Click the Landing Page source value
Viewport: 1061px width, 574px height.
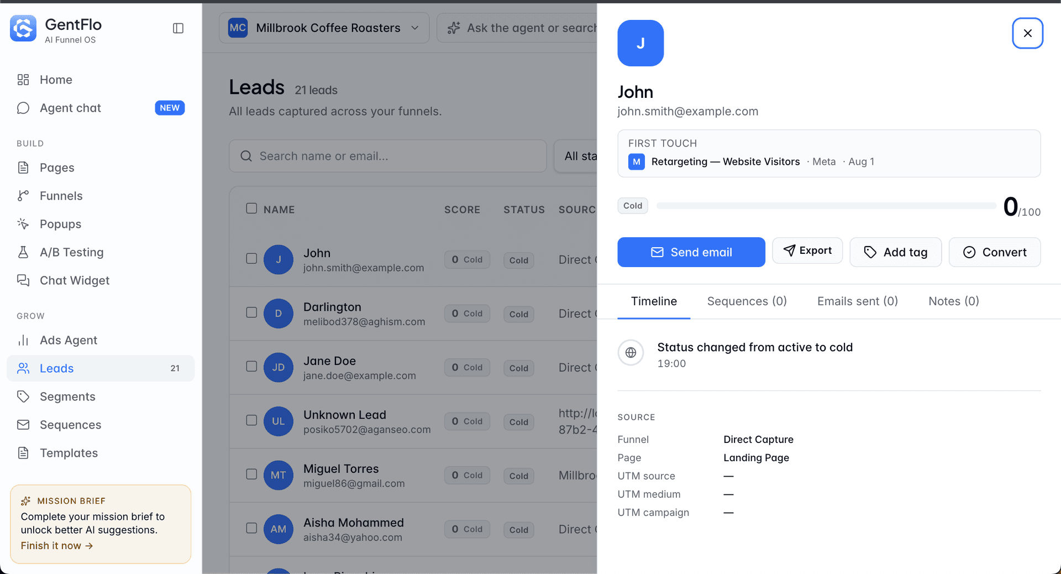(x=757, y=458)
